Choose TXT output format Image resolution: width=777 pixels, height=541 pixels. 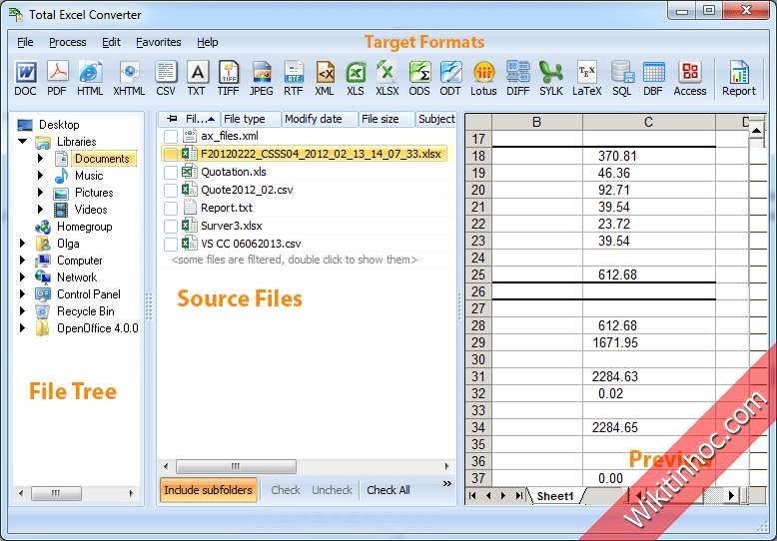click(197, 78)
